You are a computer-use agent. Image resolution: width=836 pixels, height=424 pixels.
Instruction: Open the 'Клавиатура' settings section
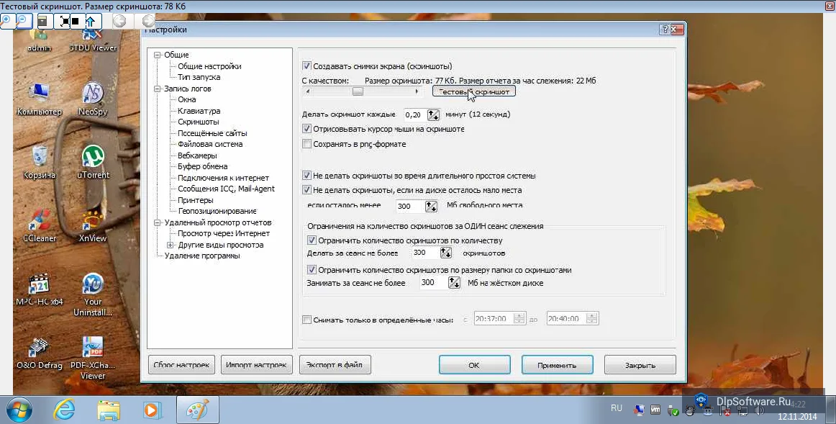[199, 111]
